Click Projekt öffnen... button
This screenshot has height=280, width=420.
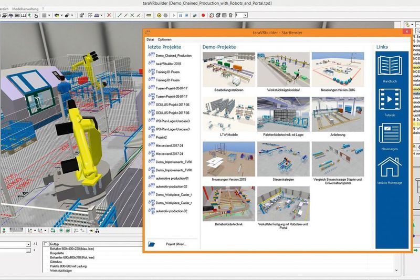(176, 244)
